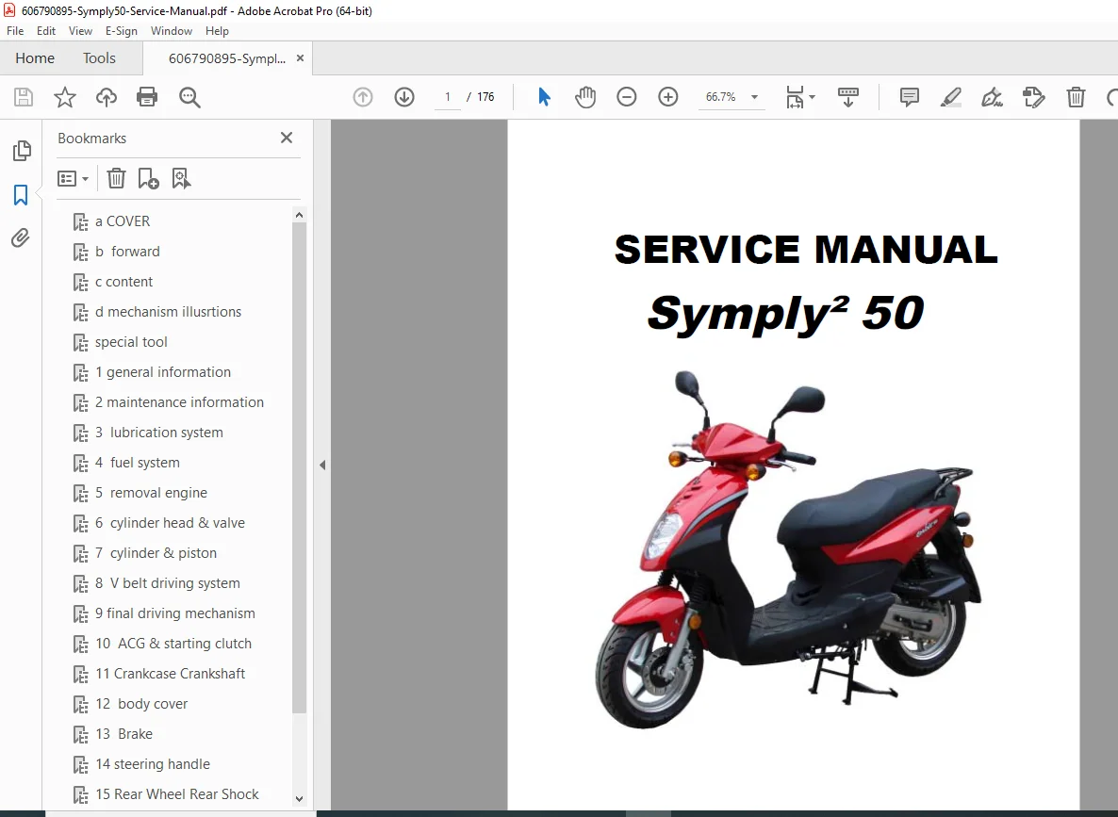The width and height of the screenshot is (1118, 817).
Task: Jump to the 'c content' bookmark
Action: (x=124, y=282)
